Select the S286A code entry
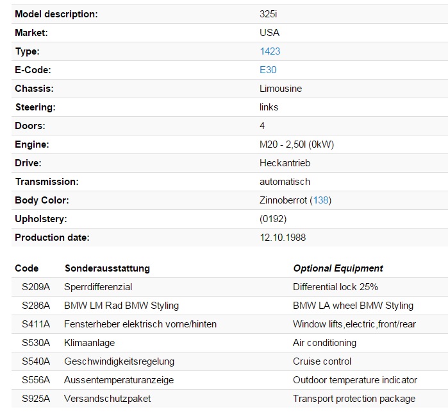 pyautogui.click(x=36, y=306)
